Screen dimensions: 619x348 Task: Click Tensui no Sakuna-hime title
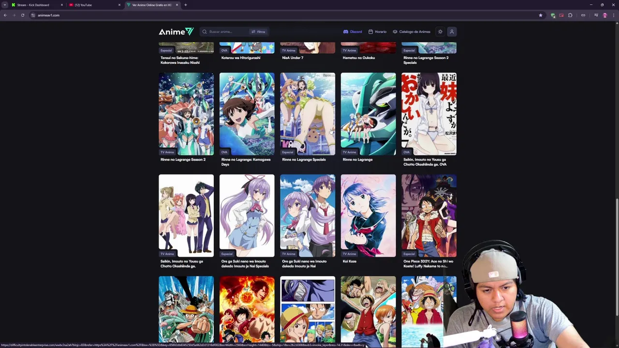(180, 60)
